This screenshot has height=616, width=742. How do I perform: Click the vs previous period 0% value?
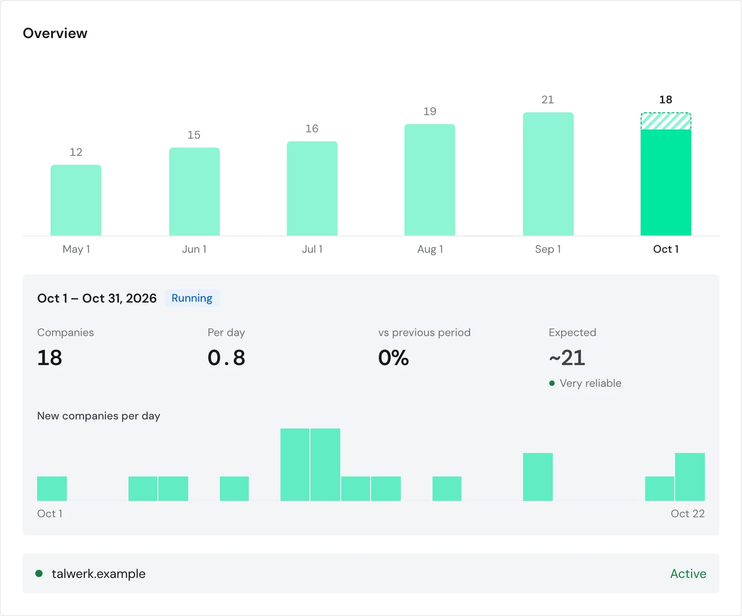pos(394,358)
